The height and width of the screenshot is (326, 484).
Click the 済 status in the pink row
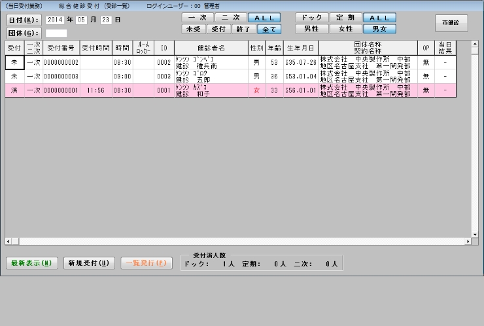[14, 90]
